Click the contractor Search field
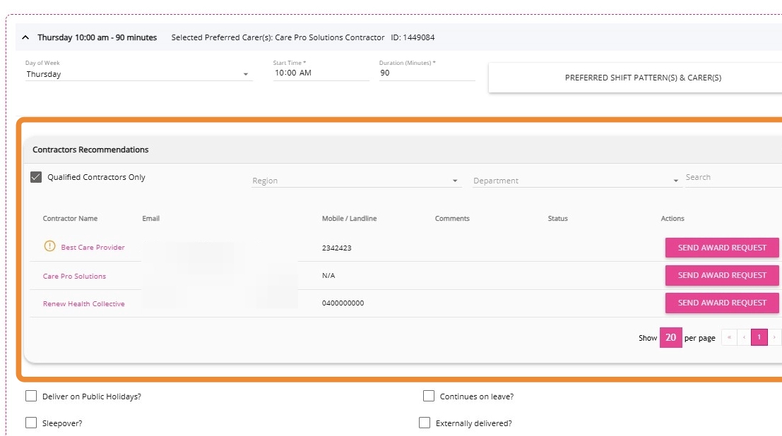Viewport: 782px width, 436px height. (731, 178)
